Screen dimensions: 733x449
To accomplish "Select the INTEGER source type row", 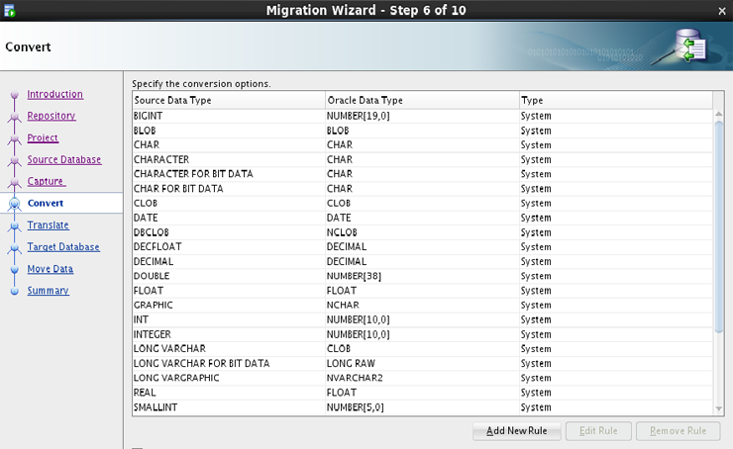I will pyautogui.click(x=423, y=334).
